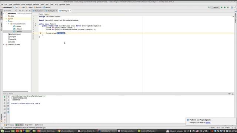Collapse the src folder
The width and height of the screenshot is (237, 133).
coord(6,21)
